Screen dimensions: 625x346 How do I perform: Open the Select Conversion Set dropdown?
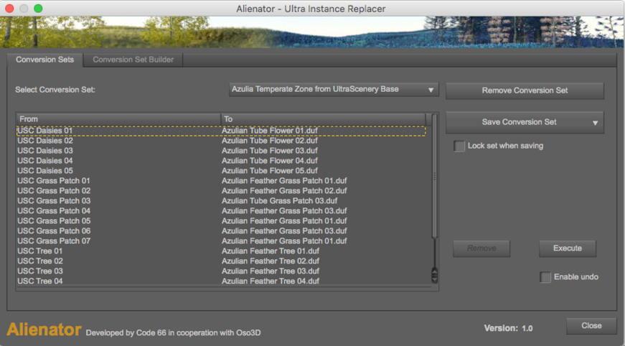point(334,89)
